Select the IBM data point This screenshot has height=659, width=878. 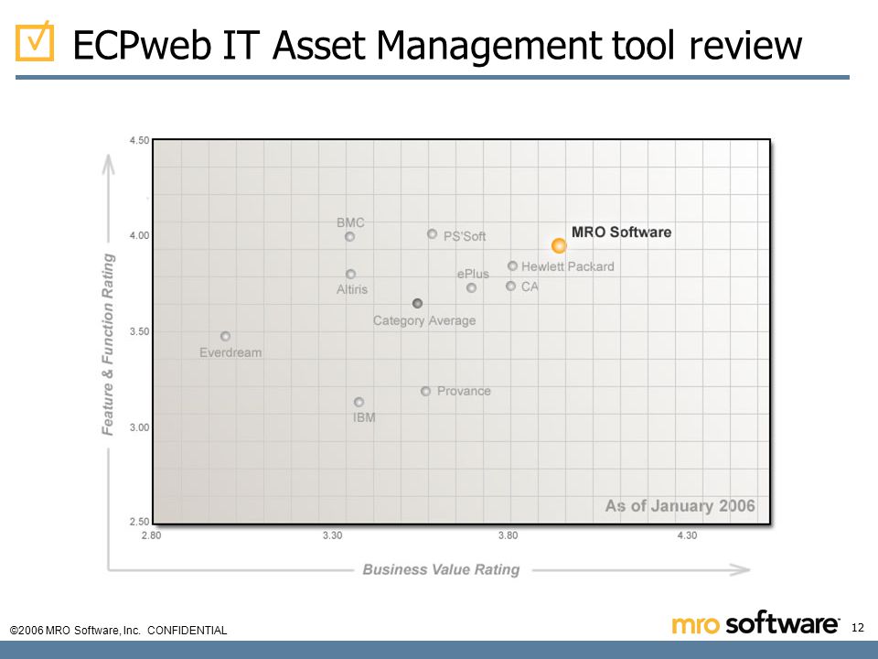tap(359, 402)
